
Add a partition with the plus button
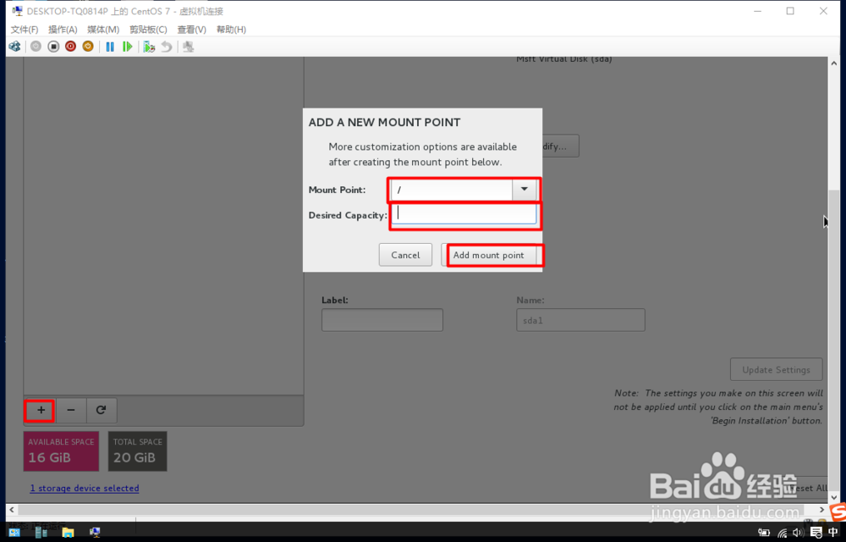(41, 410)
